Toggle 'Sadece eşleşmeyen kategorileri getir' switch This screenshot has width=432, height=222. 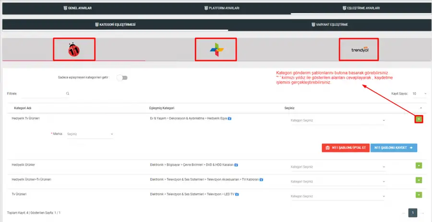point(122,78)
